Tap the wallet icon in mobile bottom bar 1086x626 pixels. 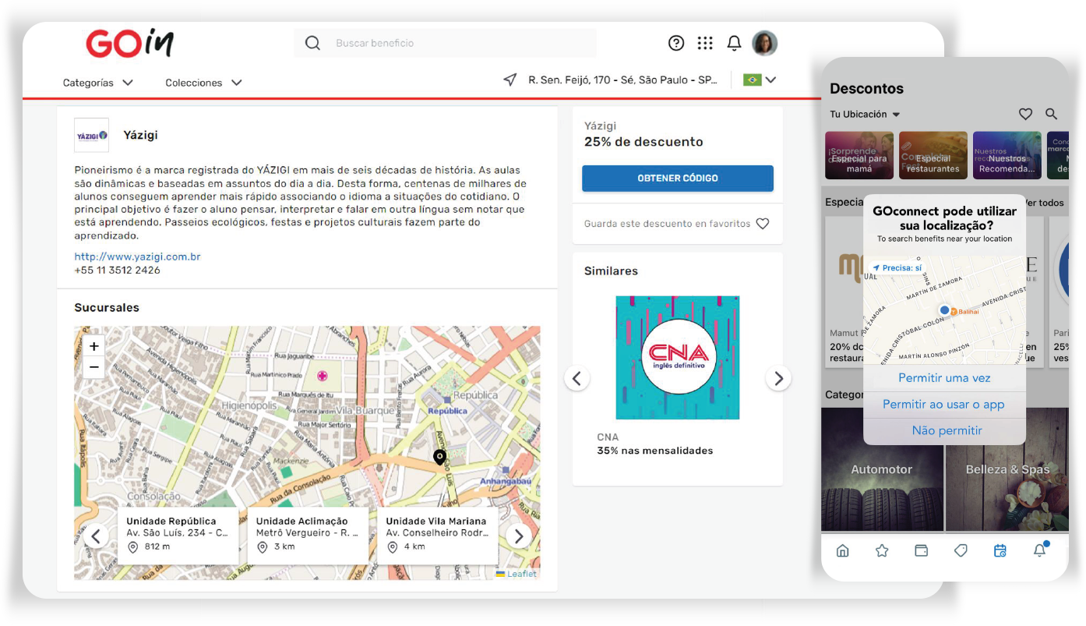[x=921, y=551]
